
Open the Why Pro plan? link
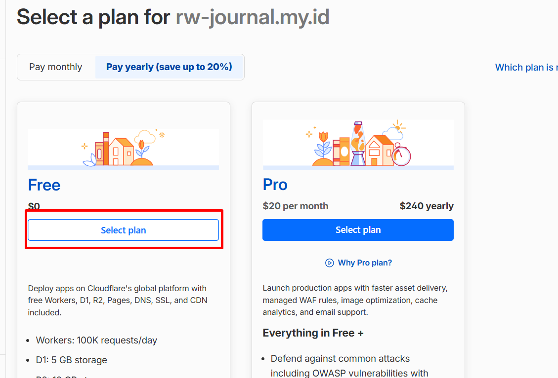point(365,263)
